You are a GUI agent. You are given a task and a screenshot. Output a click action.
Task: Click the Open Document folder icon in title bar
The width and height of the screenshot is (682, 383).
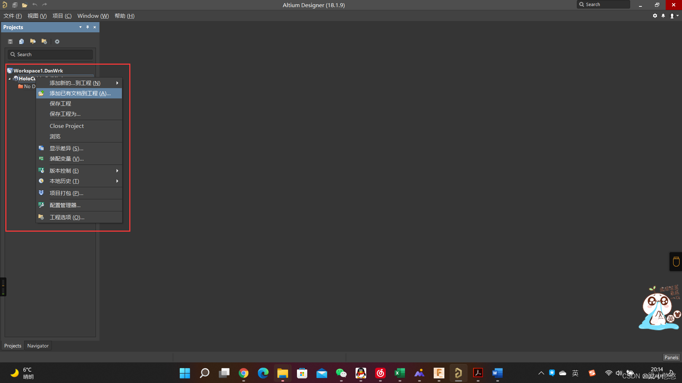[x=25, y=5]
